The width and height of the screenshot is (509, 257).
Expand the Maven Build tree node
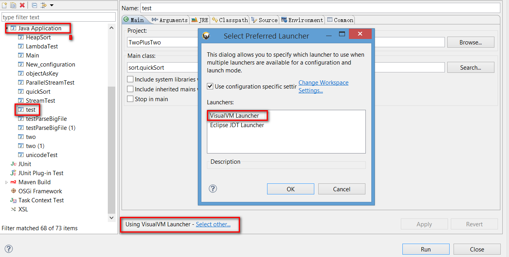tap(7, 182)
